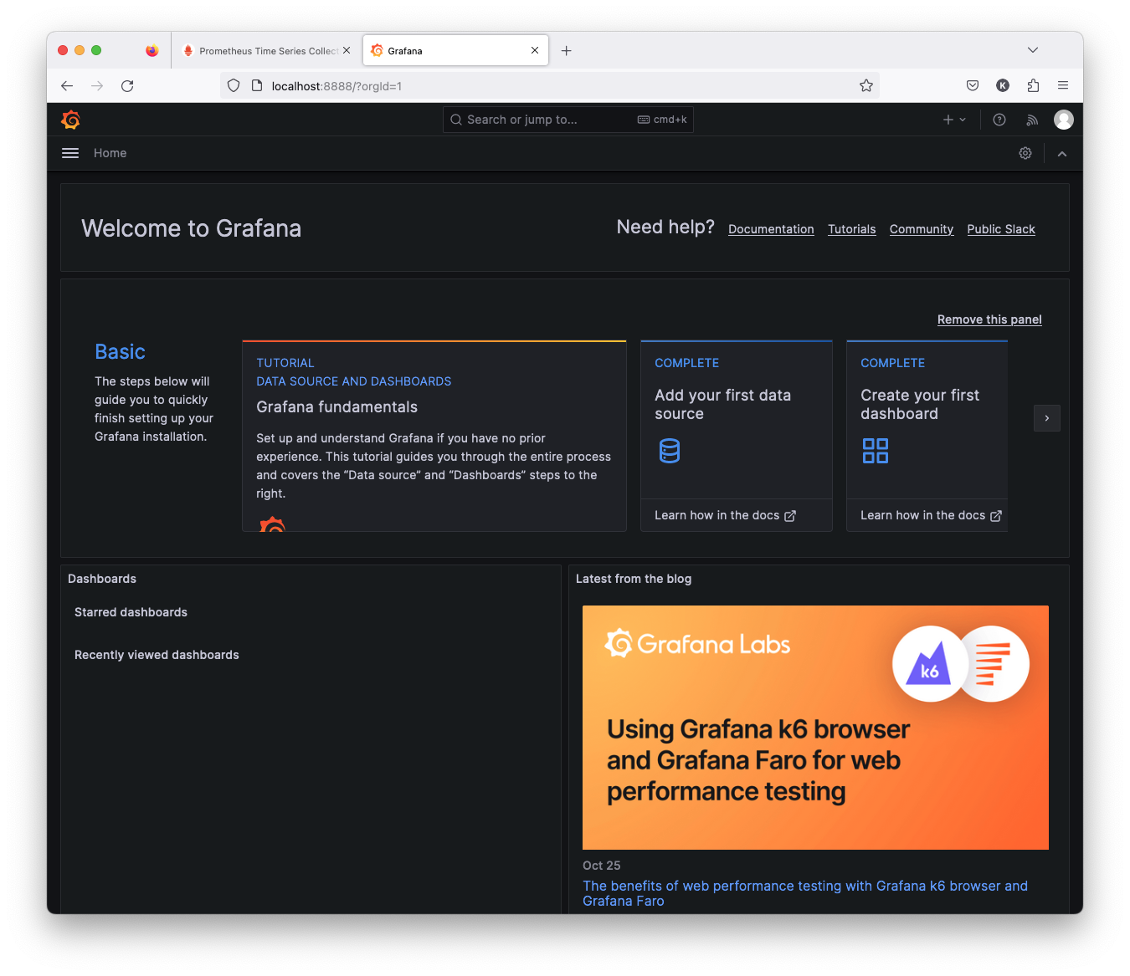Viewport: 1130px width, 976px height.
Task: Open the Grafana fundamentals tutorial card
Action: 434,436
